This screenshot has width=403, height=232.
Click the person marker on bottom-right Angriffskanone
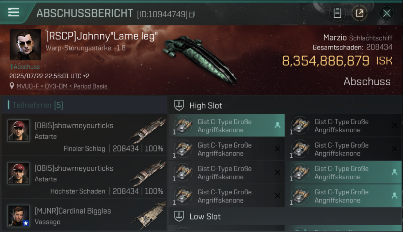click(x=394, y=195)
